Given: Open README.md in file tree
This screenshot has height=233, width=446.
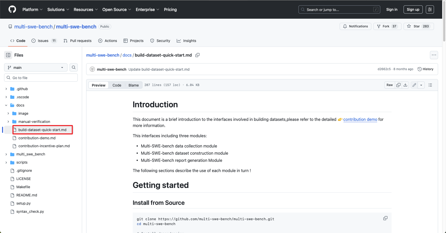Looking at the screenshot, I should coord(27,195).
